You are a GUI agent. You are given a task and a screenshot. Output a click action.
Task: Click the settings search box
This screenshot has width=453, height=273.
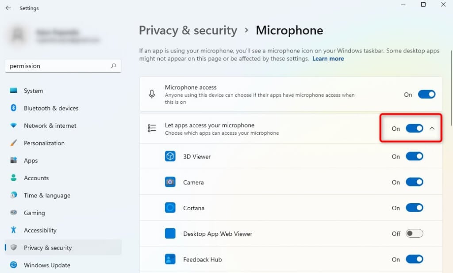[58, 66]
